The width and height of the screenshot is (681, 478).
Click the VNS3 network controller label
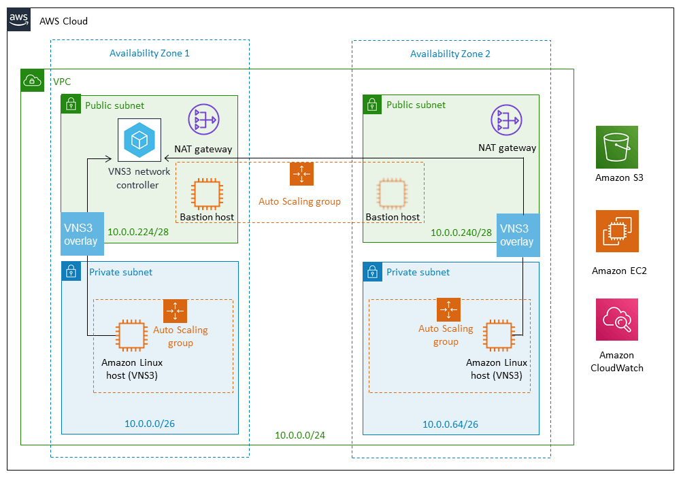tap(139, 178)
